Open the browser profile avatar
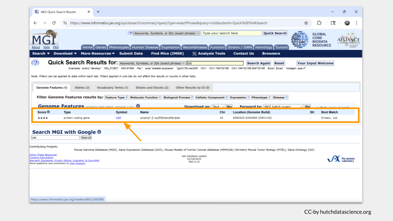Screen dimensions: 393x221 [347, 23]
